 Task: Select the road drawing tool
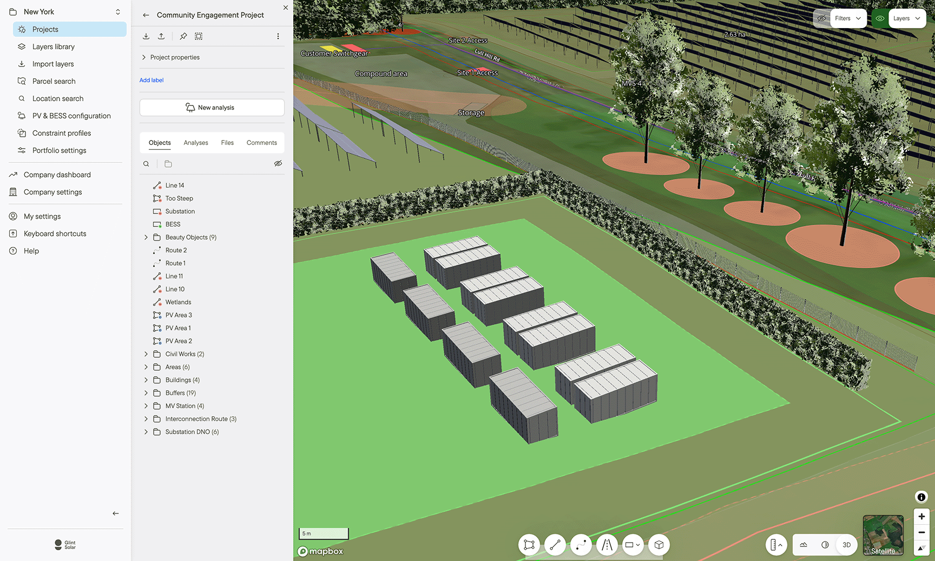coord(607,545)
